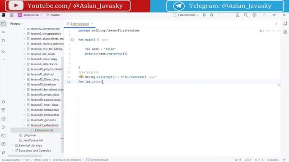
Task: Click mod2_oop in breadcrumb bar
Action: click(x=41, y=160)
